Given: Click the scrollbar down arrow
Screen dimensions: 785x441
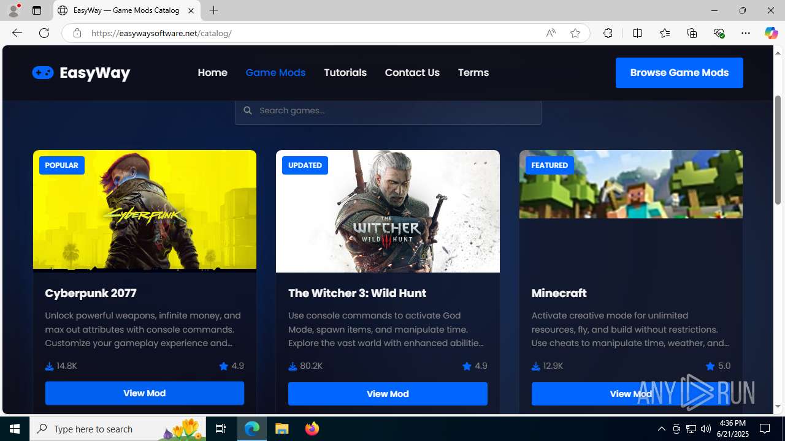Looking at the screenshot, I should [778, 407].
